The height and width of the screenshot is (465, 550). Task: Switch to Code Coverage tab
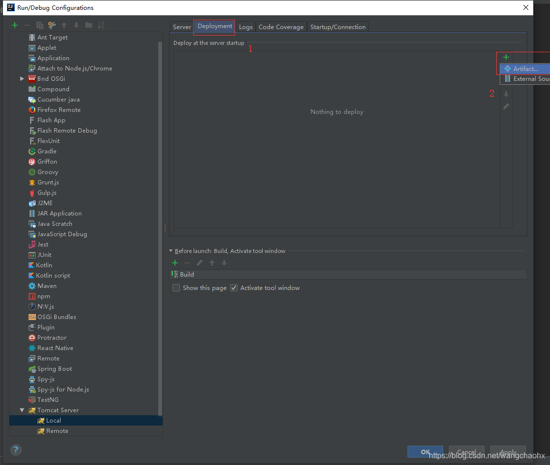click(281, 27)
